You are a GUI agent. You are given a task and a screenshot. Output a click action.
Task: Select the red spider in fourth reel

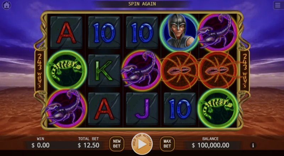tap(179, 71)
